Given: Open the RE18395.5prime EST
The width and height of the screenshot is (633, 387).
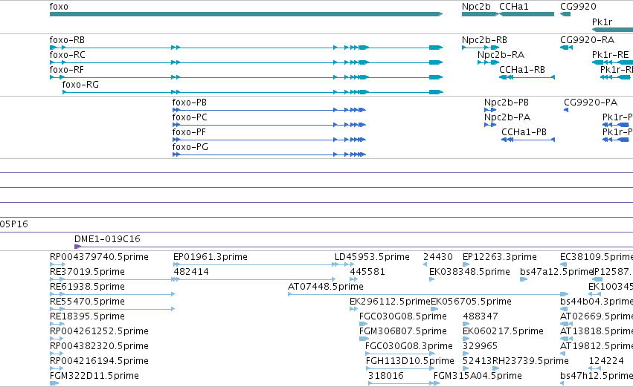Looking at the screenshot, I should (87, 316).
